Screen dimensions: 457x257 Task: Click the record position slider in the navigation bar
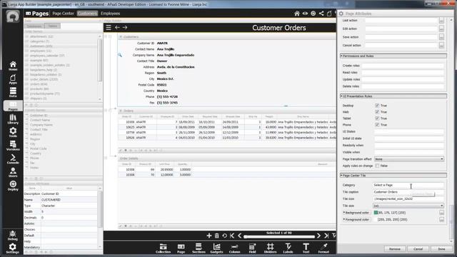[x=279, y=236]
